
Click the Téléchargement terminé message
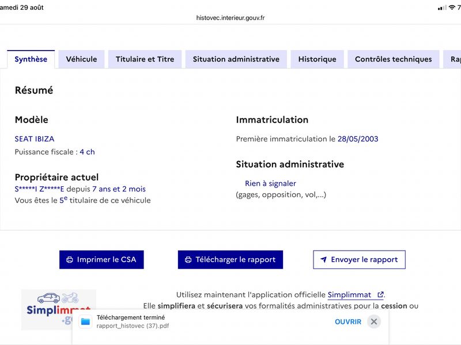click(x=131, y=317)
